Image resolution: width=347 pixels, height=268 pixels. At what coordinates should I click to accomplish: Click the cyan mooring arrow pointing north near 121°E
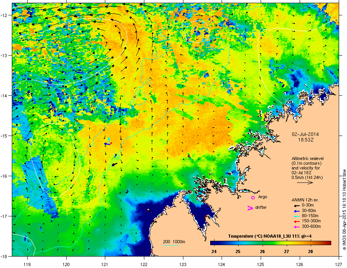pos(109,140)
